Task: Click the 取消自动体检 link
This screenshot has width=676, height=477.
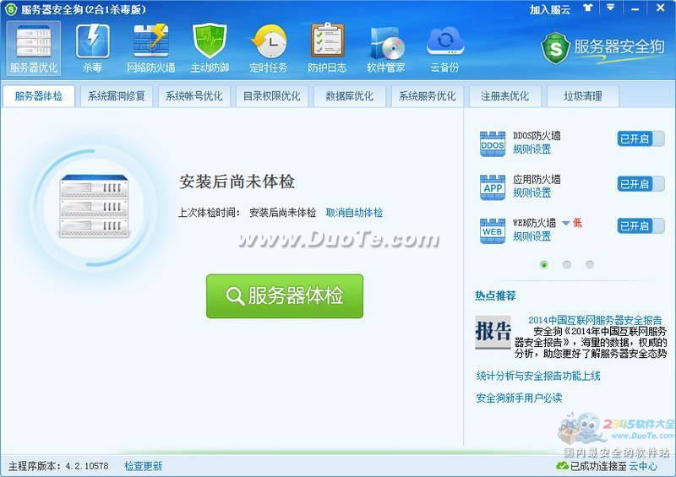Action: pos(354,213)
